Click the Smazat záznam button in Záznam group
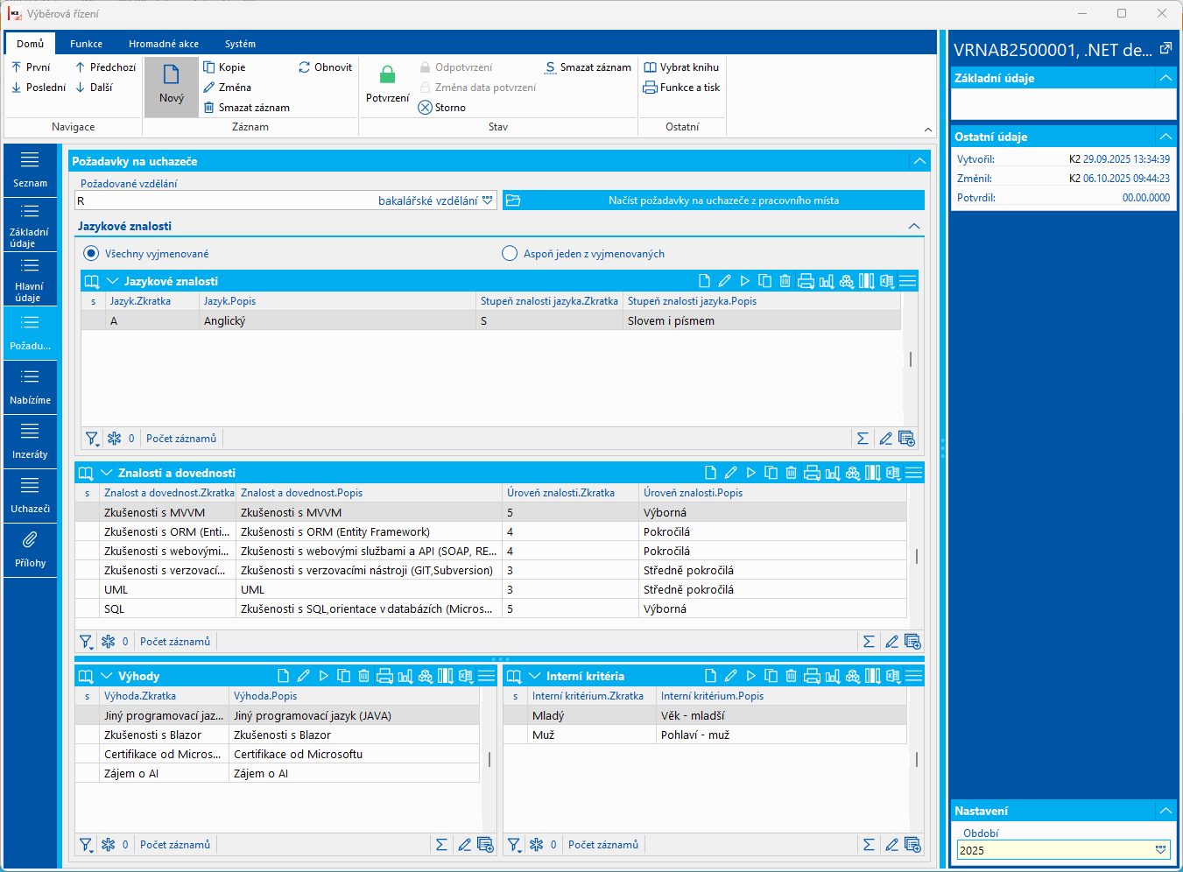 (x=246, y=108)
